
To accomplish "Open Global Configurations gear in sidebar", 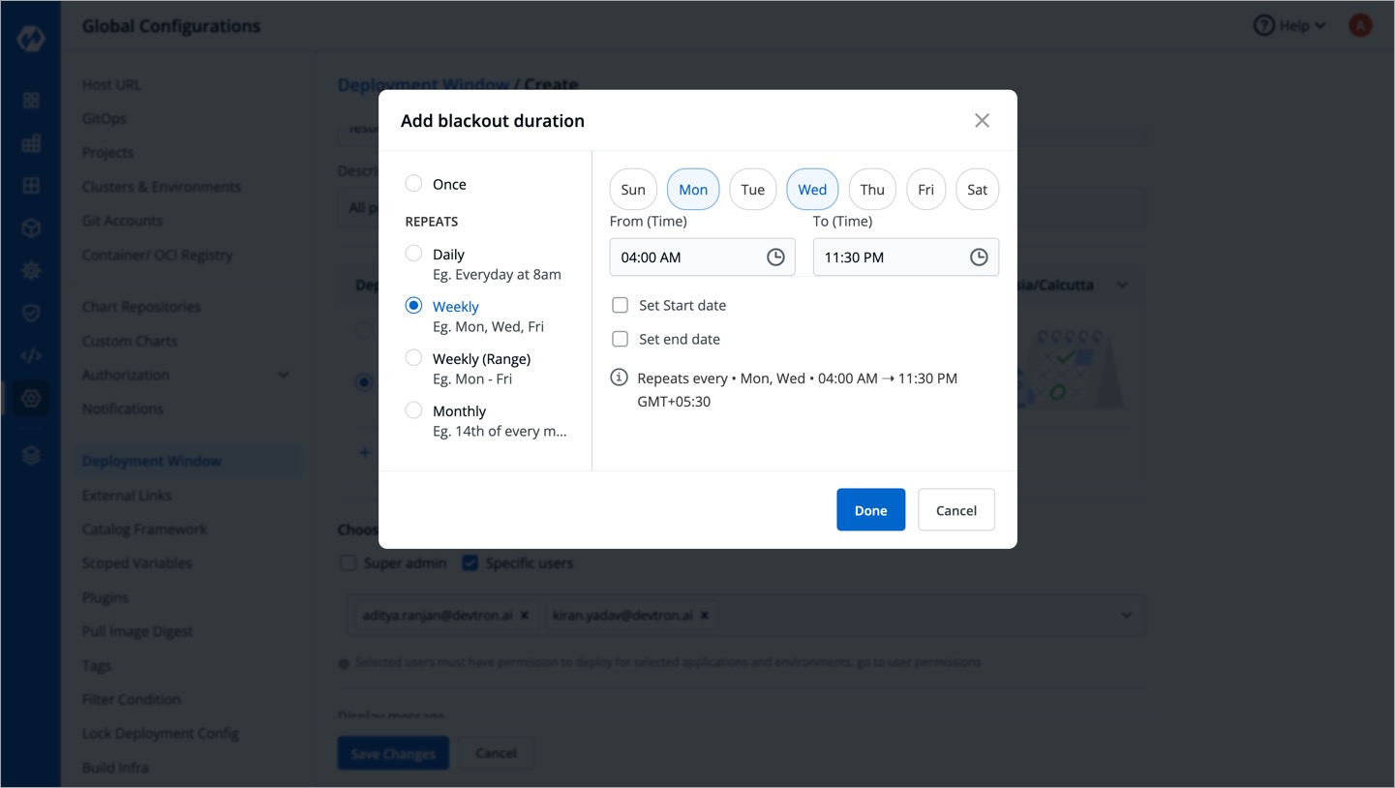I will (x=31, y=398).
